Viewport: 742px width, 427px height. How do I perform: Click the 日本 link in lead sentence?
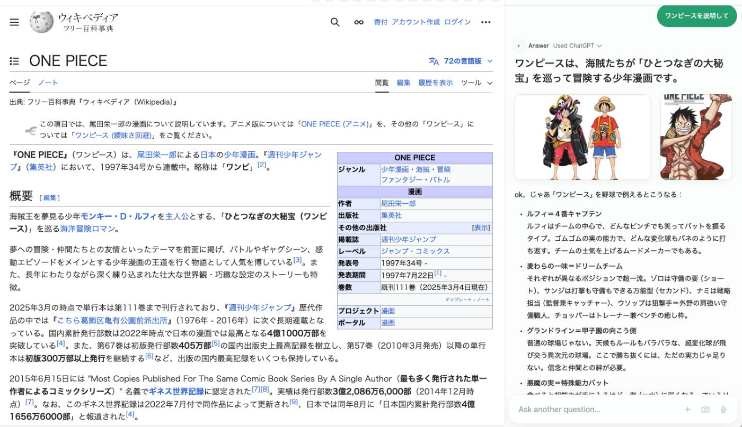click(208, 155)
